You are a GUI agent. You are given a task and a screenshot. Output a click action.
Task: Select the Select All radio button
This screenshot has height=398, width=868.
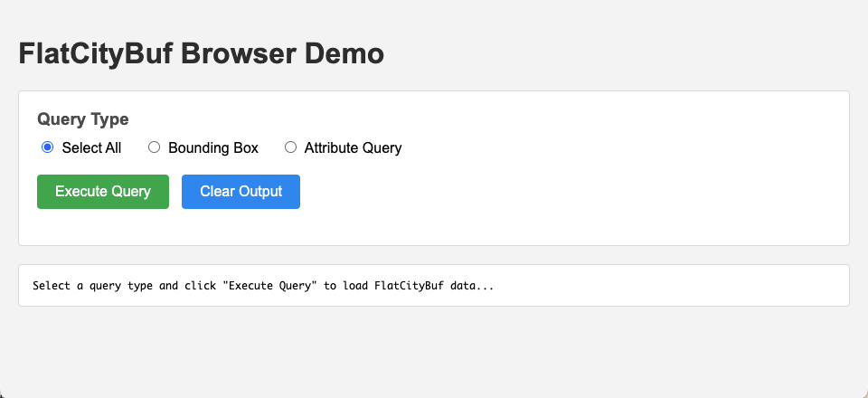48,147
